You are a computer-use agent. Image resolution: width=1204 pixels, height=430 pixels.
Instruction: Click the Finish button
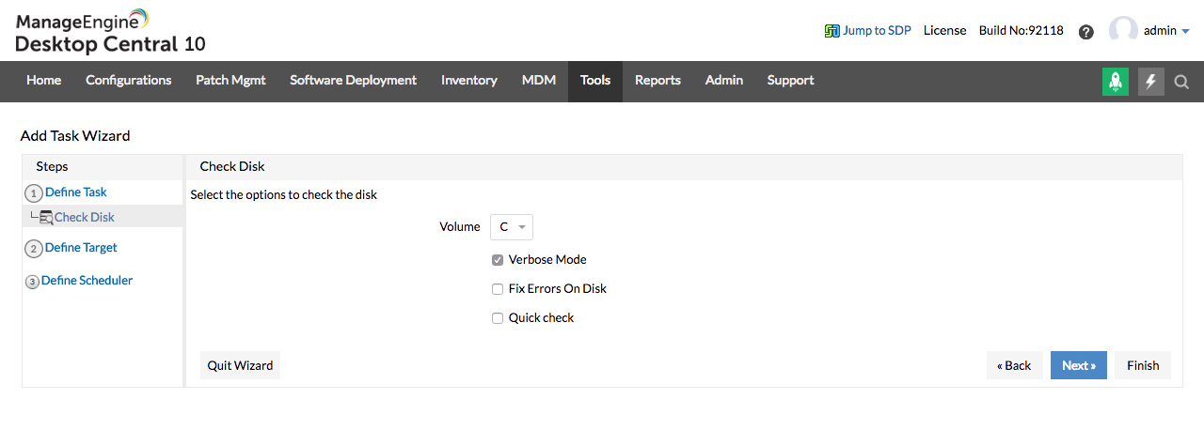click(x=1143, y=365)
